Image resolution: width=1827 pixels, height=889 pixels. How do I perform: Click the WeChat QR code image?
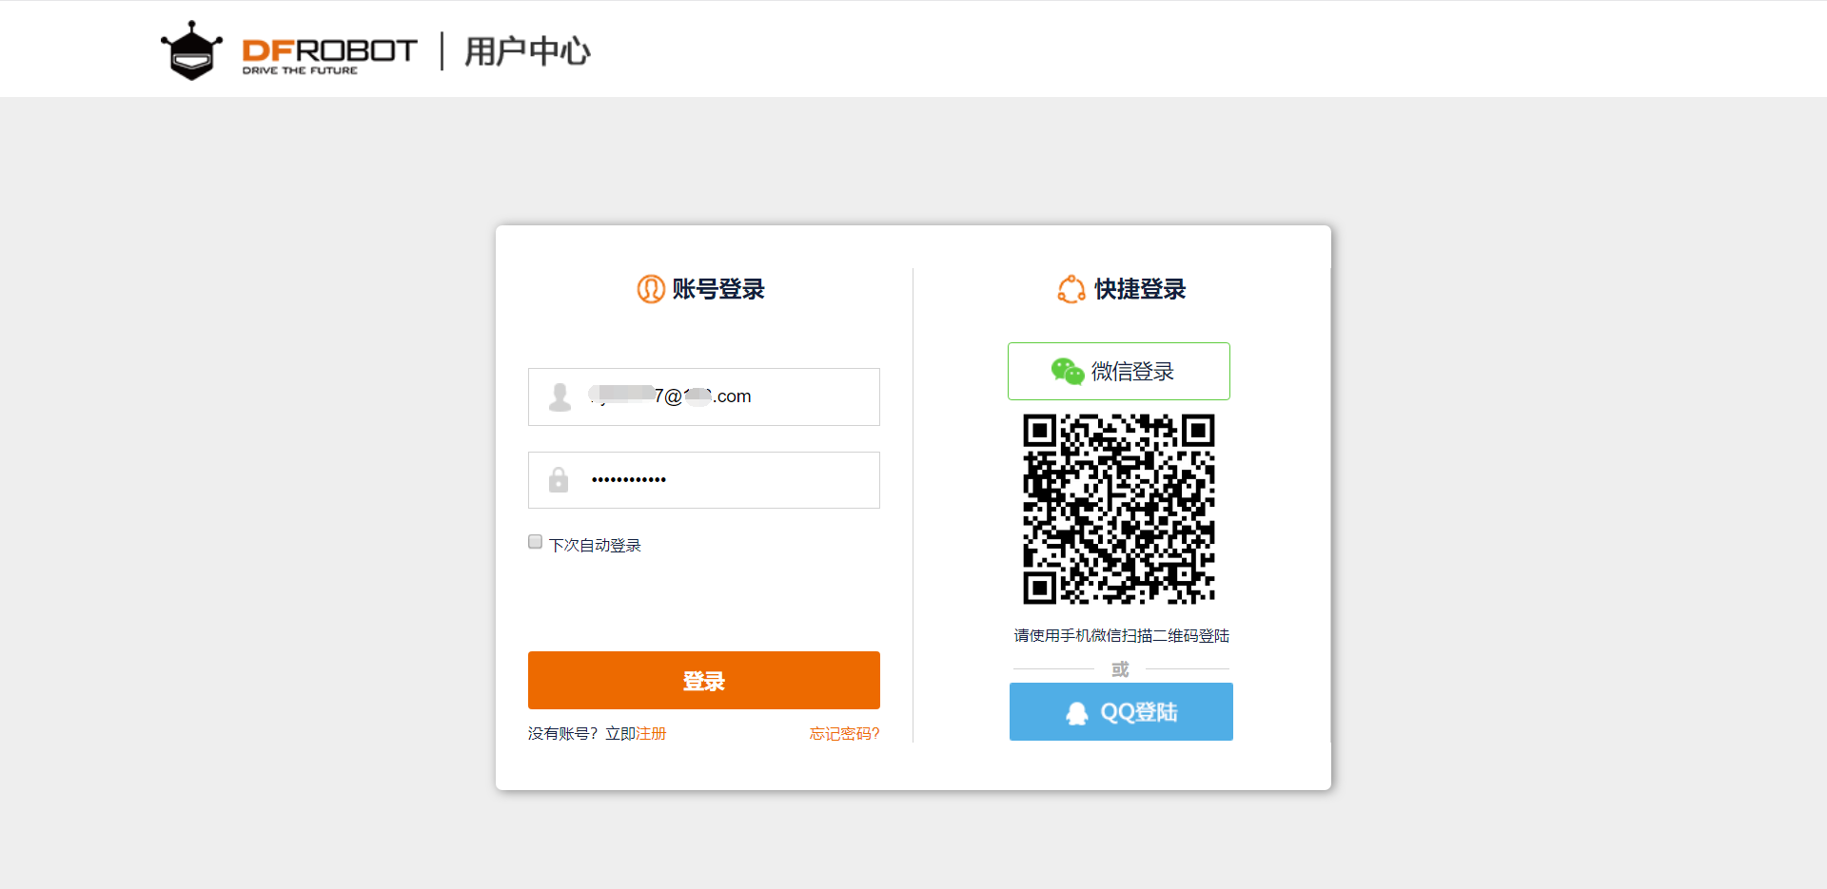1119,510
